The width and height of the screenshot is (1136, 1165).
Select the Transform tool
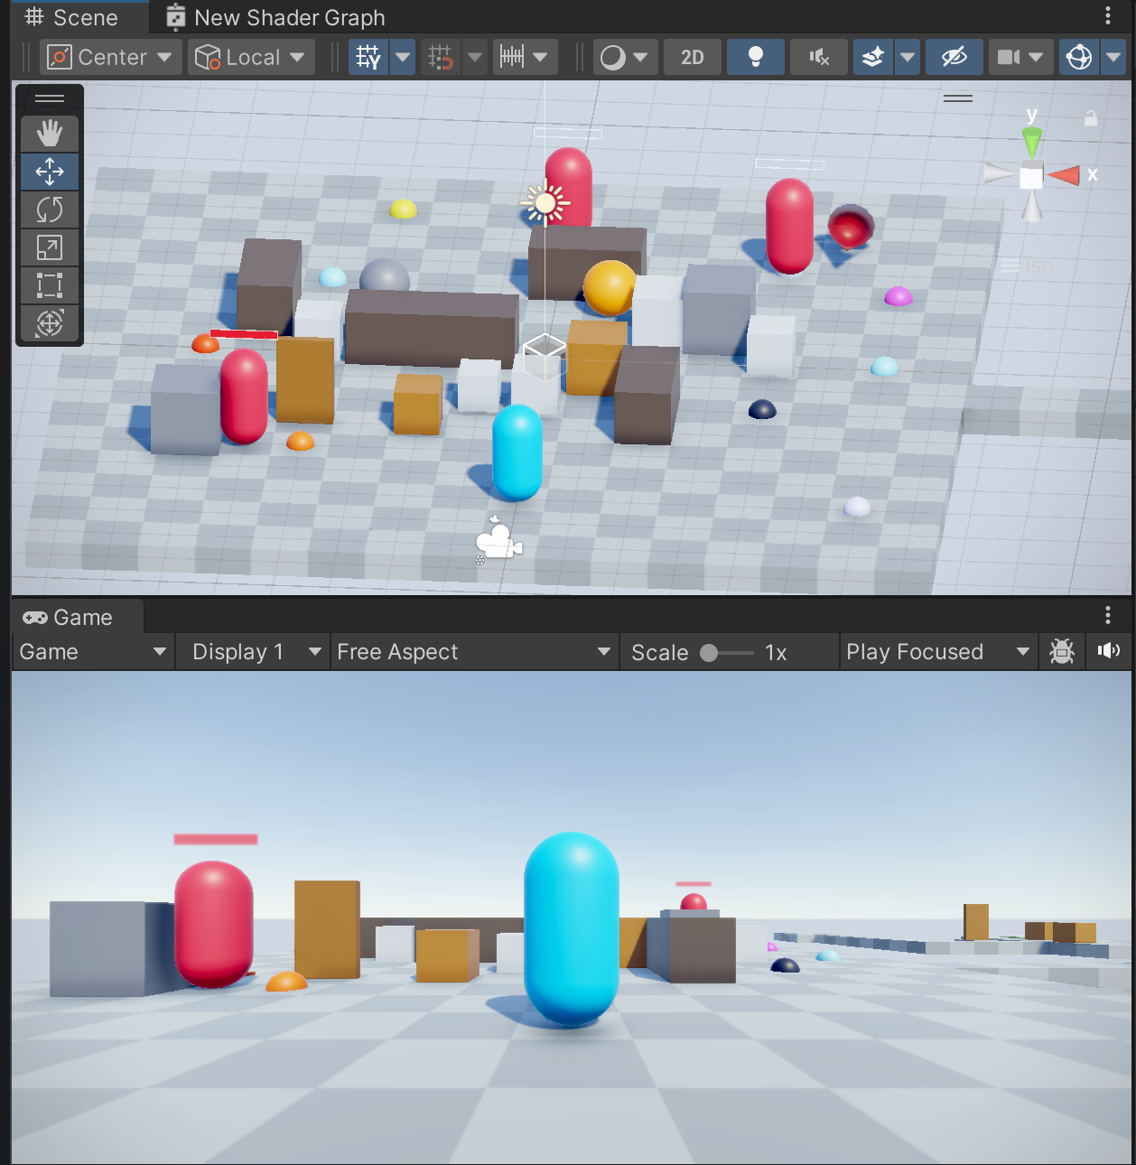50,323
